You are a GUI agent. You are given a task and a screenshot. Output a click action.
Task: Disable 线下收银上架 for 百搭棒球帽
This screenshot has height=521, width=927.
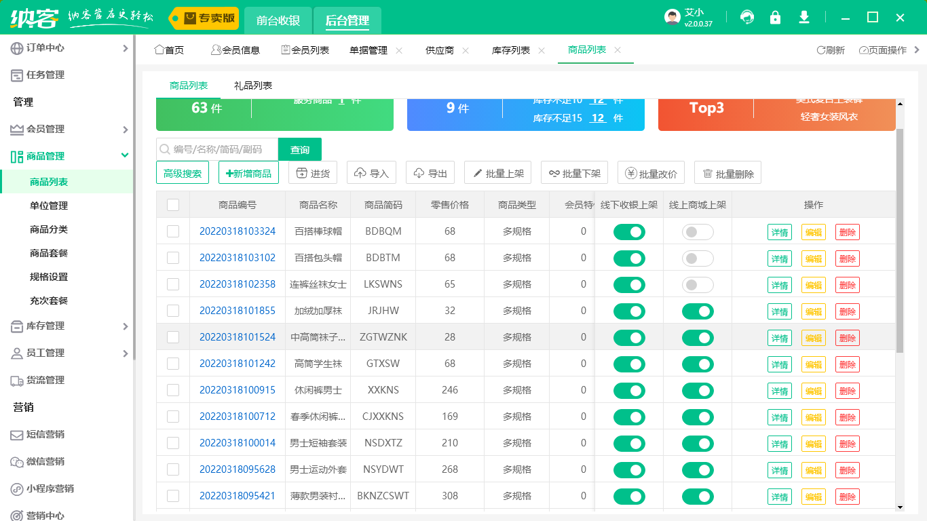[629, 231]
